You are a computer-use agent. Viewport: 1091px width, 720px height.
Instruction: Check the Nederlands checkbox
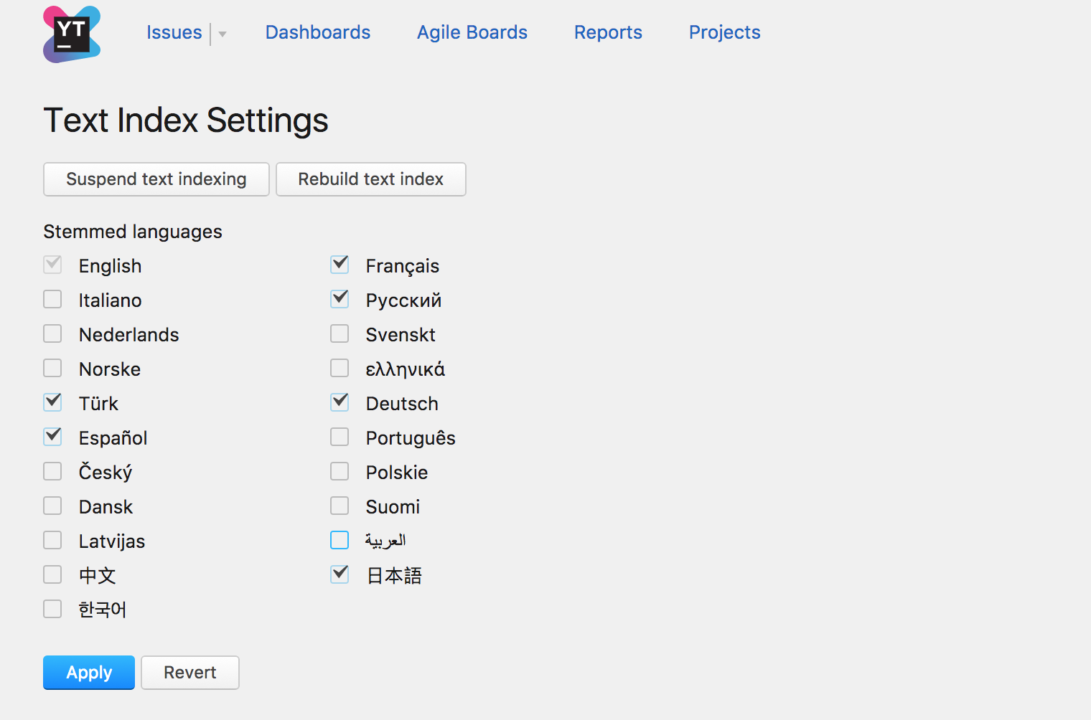coord(52,333)
